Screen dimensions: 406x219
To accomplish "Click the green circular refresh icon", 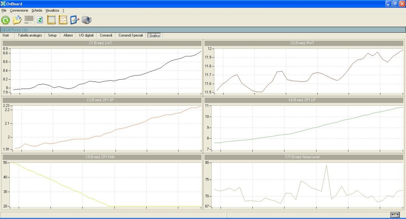I will pos(6,20).
